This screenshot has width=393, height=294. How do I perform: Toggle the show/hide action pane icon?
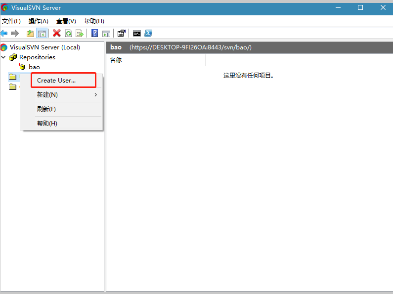pyautogui.click(x=106, y=33)
